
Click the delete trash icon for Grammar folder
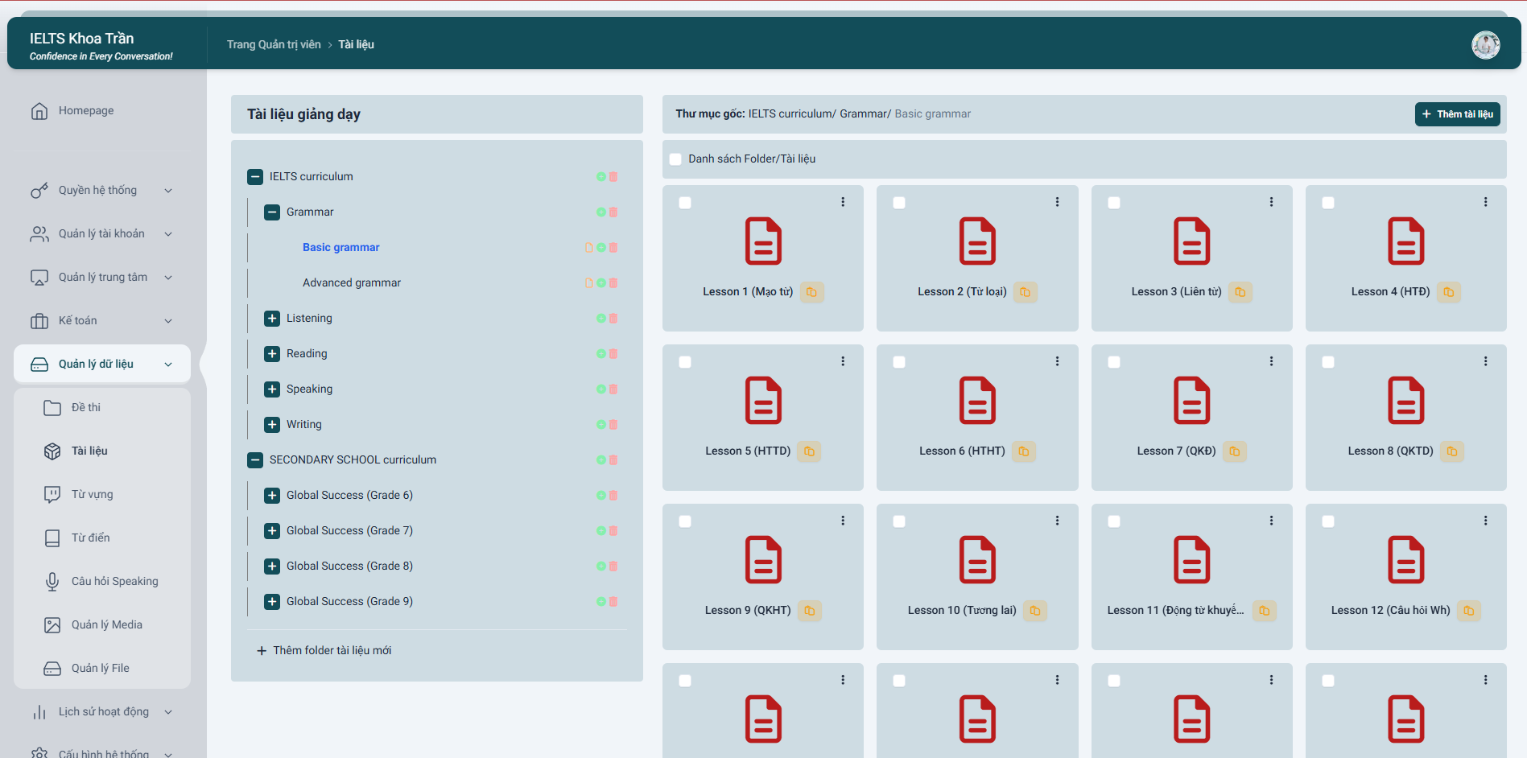pos(613,212)
